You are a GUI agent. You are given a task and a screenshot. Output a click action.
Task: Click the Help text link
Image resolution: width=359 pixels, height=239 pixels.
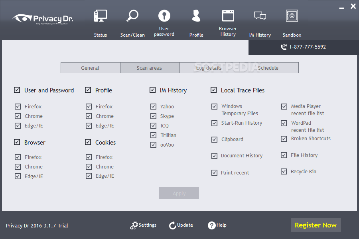[221, 225]
